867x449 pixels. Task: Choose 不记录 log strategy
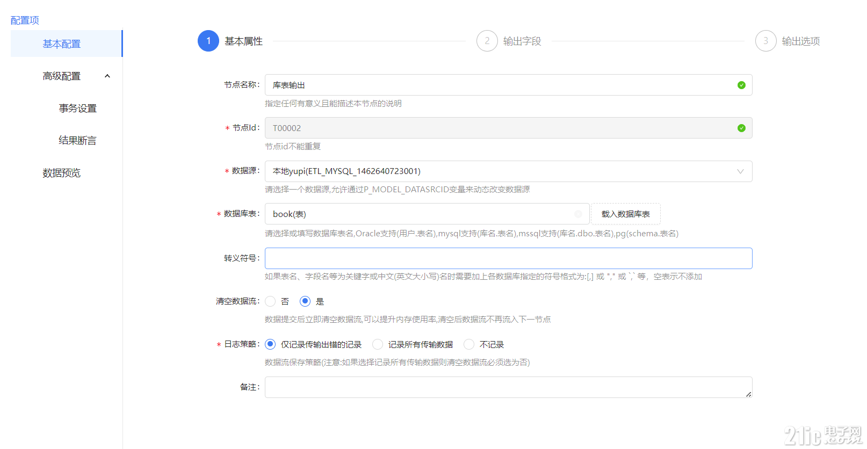[469, 344]
